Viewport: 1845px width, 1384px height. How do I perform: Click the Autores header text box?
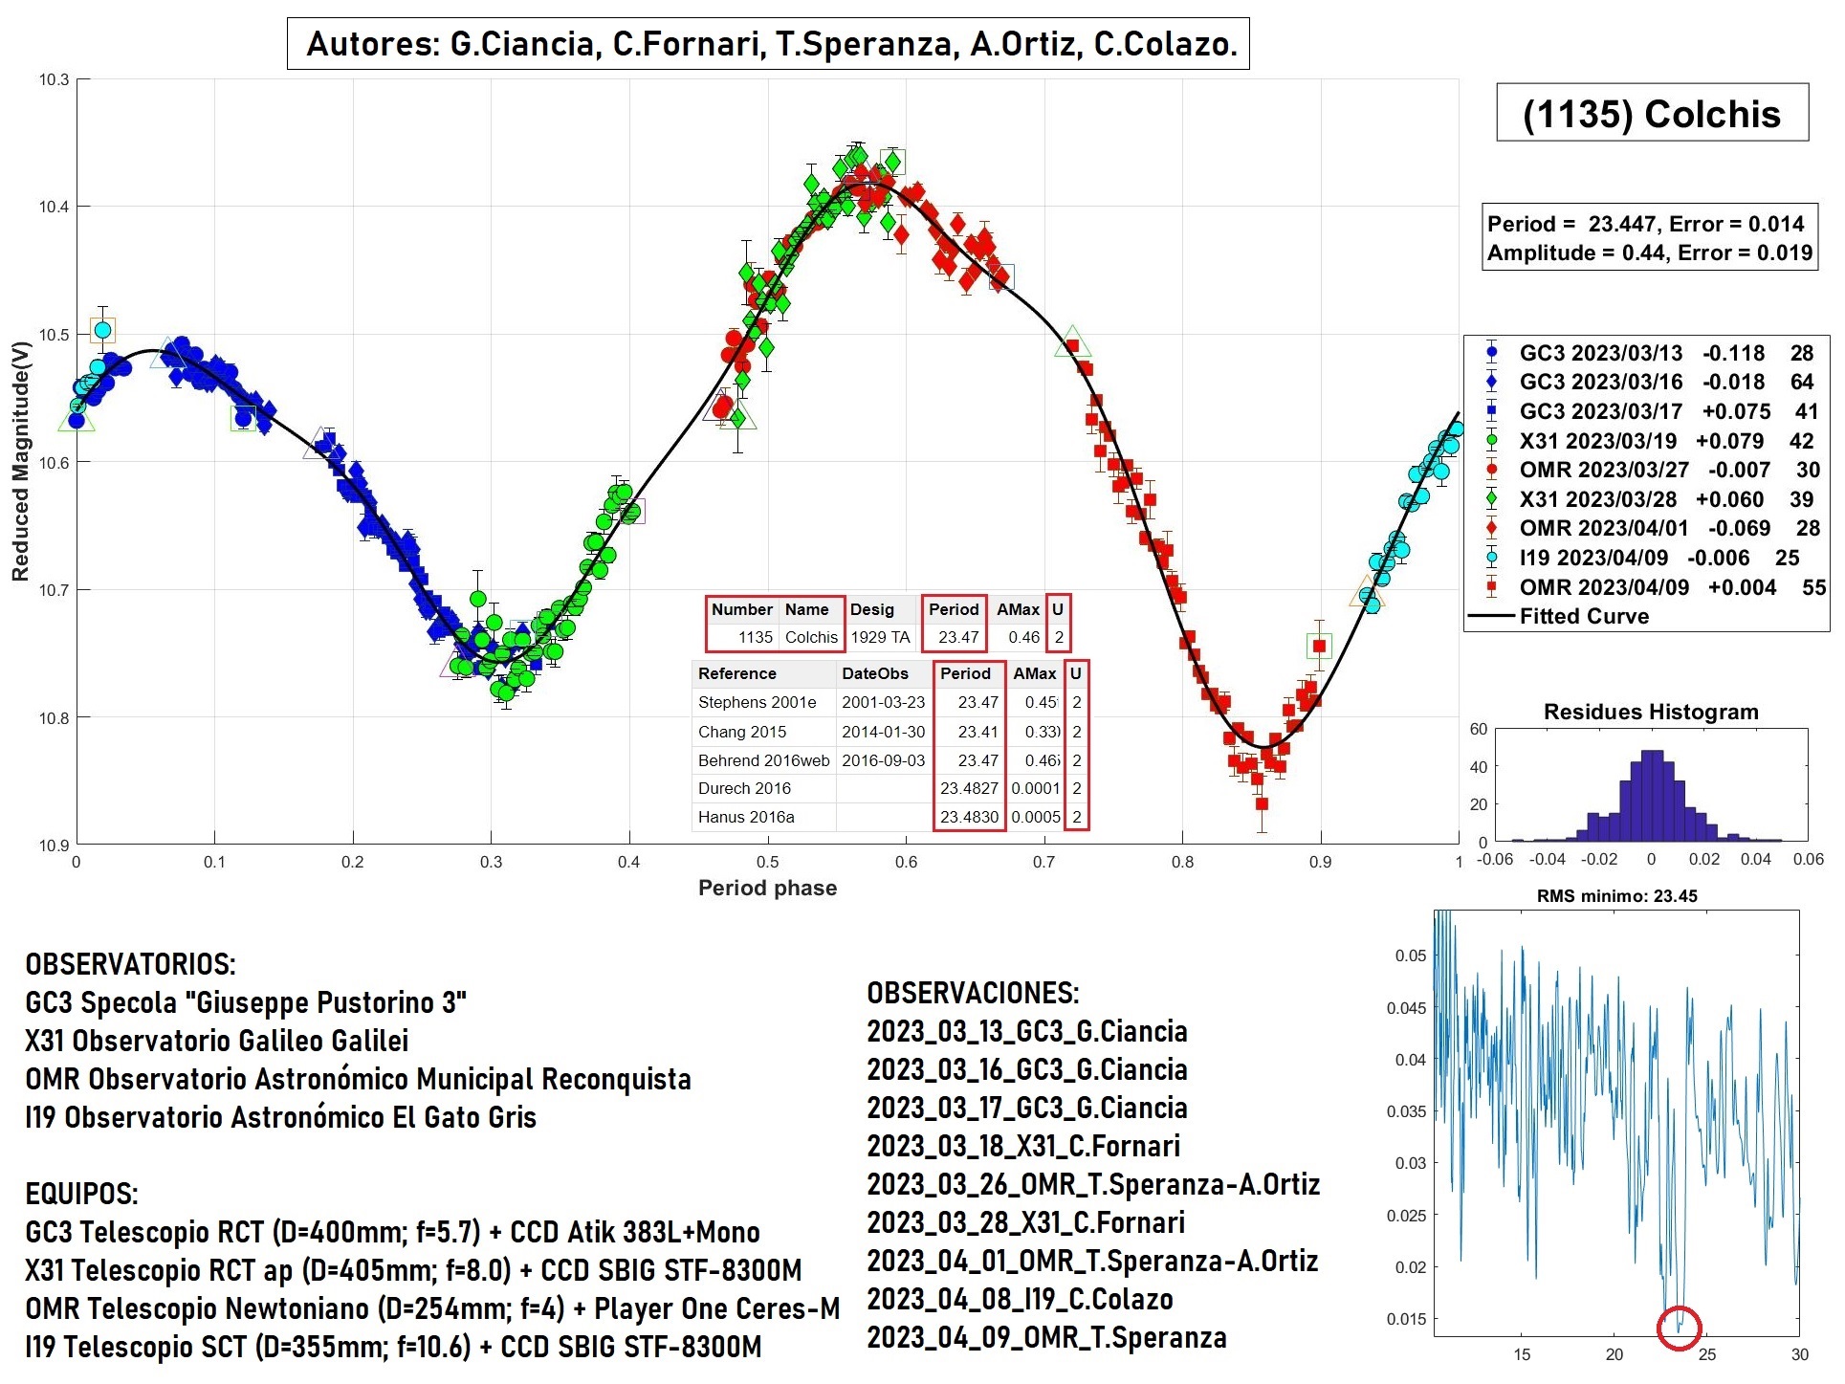(768, 44)
